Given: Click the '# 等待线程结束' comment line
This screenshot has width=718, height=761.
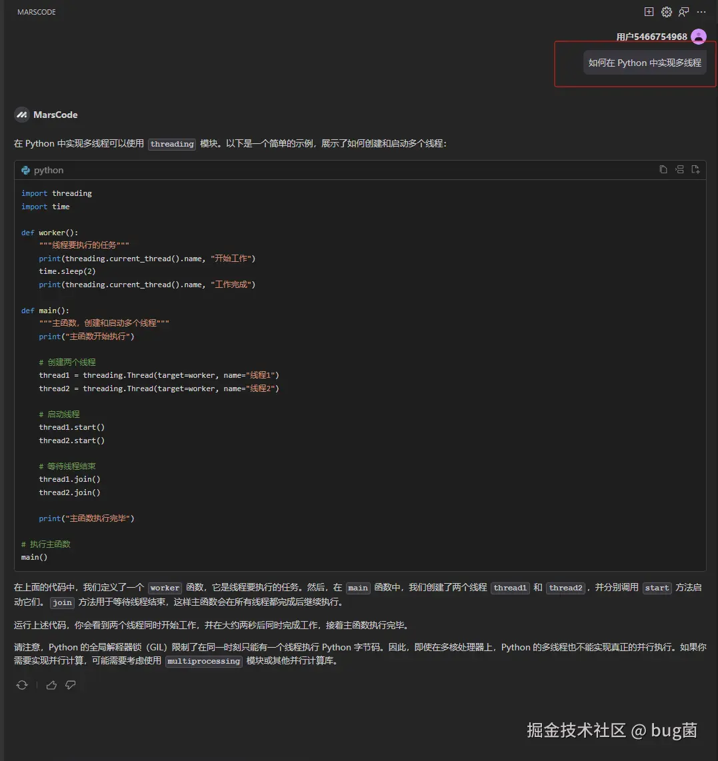Looking at the screenshot, I should click(x=67, y=466).
